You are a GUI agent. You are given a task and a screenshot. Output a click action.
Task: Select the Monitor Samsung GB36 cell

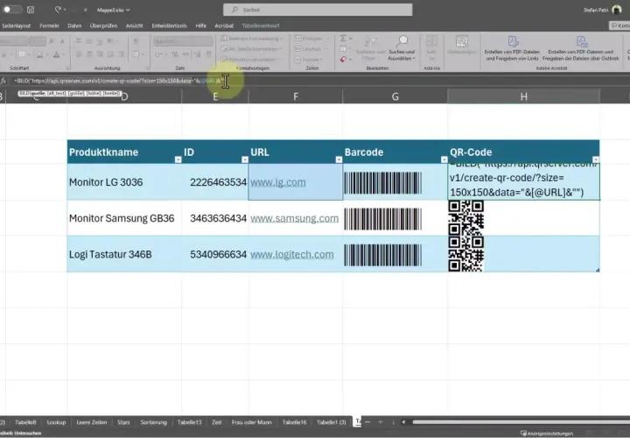pyautogui.click(x=124, y=218)
